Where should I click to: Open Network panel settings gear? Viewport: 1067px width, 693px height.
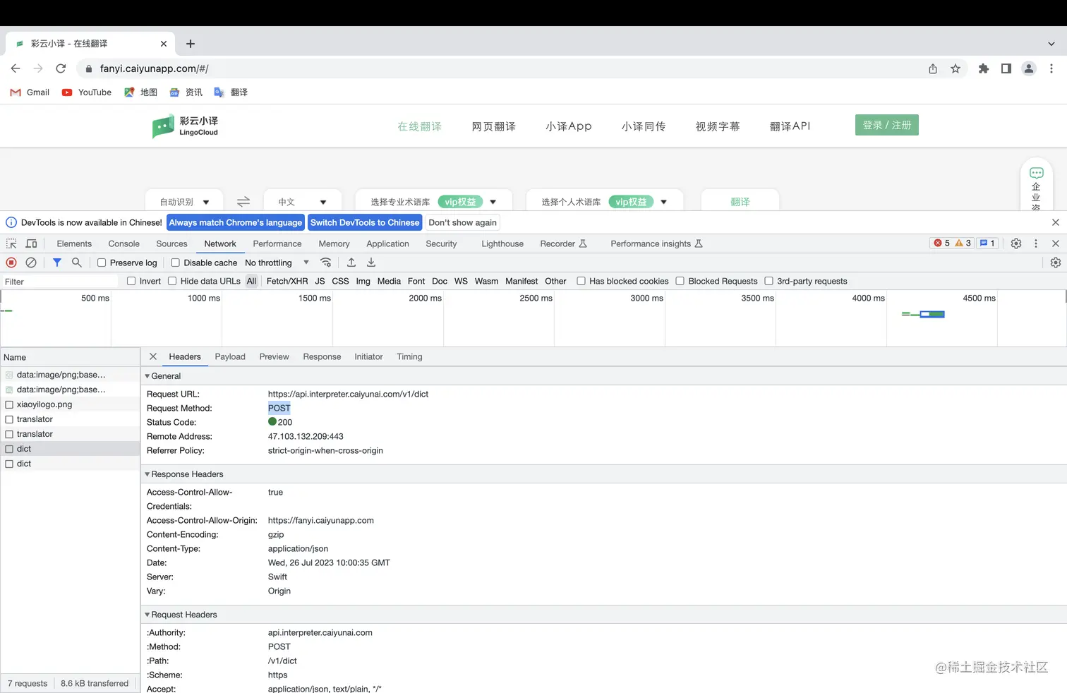1056,263
